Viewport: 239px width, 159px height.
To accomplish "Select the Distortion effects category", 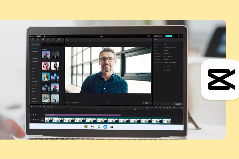I will 35,82.
